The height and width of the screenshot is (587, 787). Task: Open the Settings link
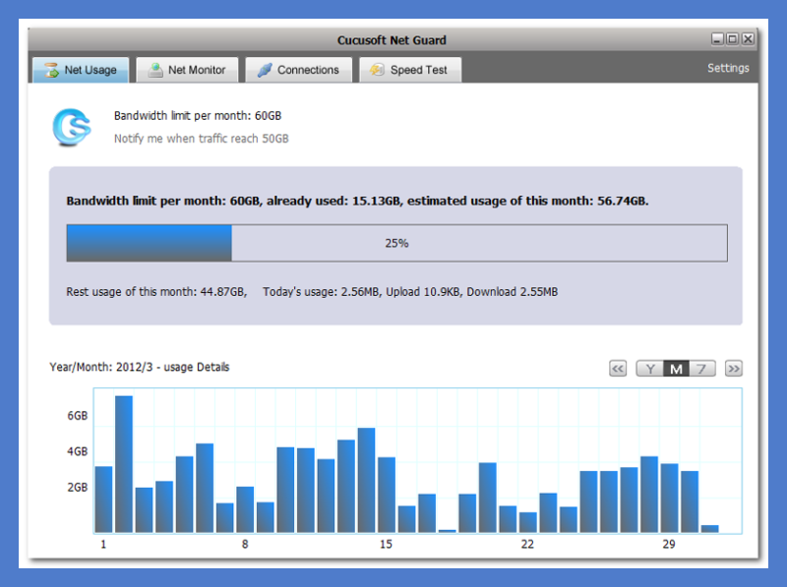[x=728, y=67]
